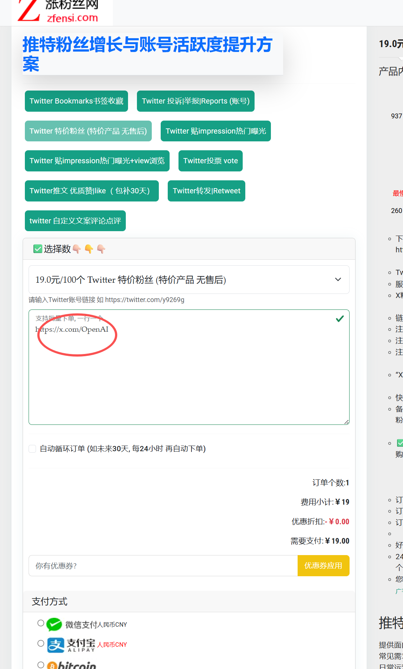Click the yellow pointing-down hand emoji
Screen dimensions: 403x669
pyautogui.click(x=89, y=249)
